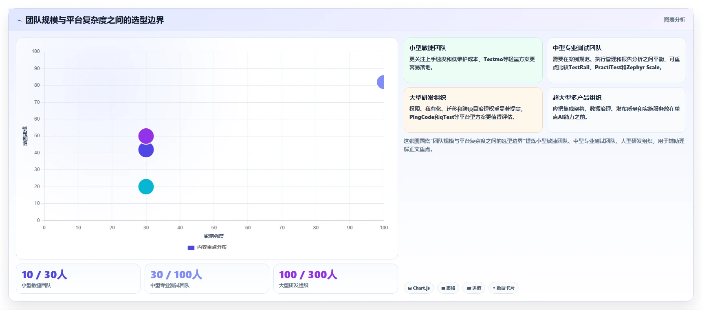Click the 内容重点分布 legend color box
Image resolution: width=702 pixels, height=310 pixels.
[191, 247]
